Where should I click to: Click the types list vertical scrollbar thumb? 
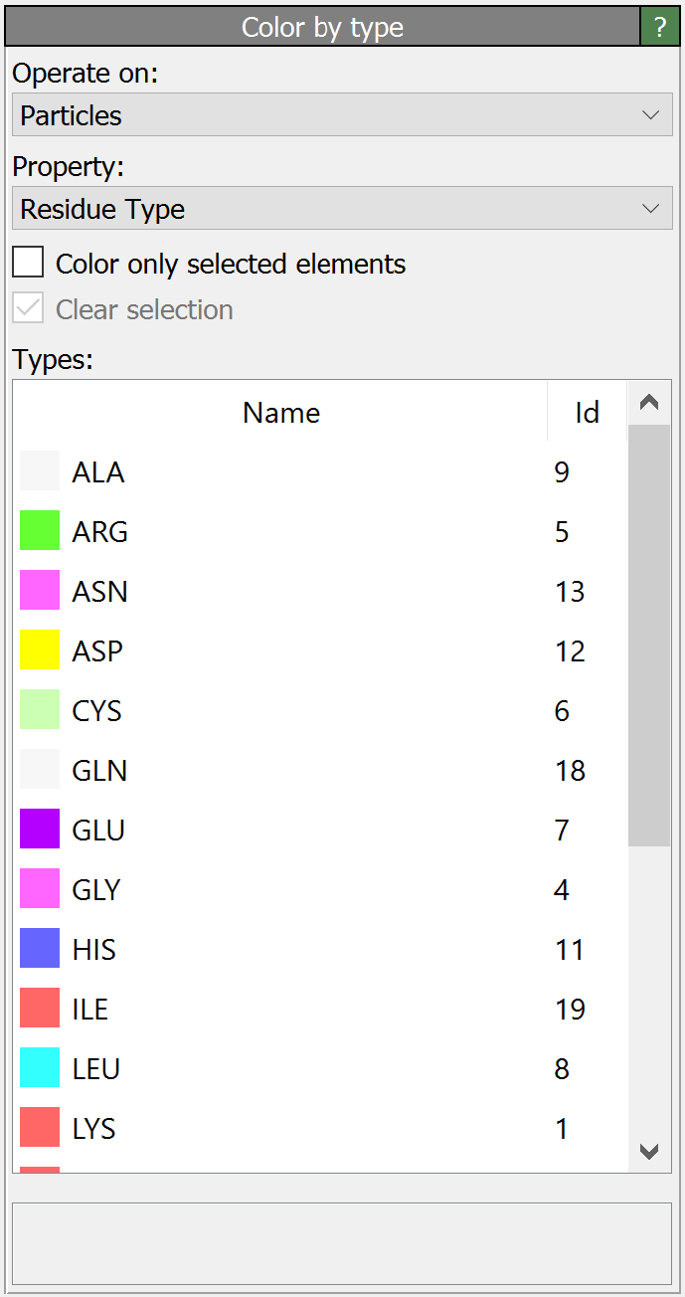click(x=649, y=637)
